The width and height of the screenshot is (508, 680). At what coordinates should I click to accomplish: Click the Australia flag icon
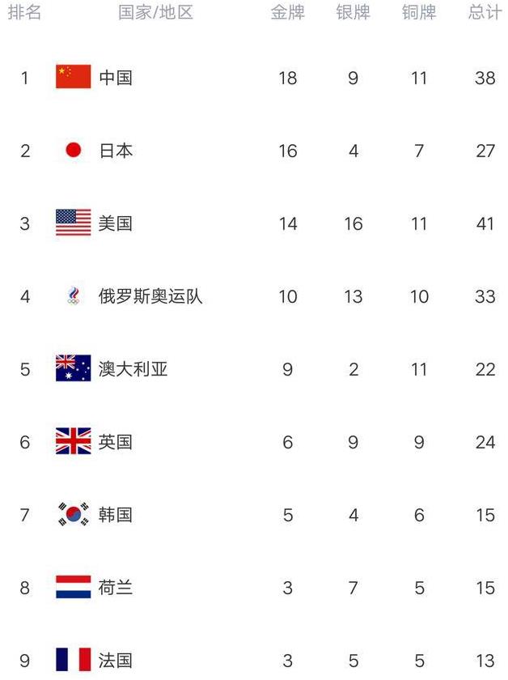(x=73, y=369)
